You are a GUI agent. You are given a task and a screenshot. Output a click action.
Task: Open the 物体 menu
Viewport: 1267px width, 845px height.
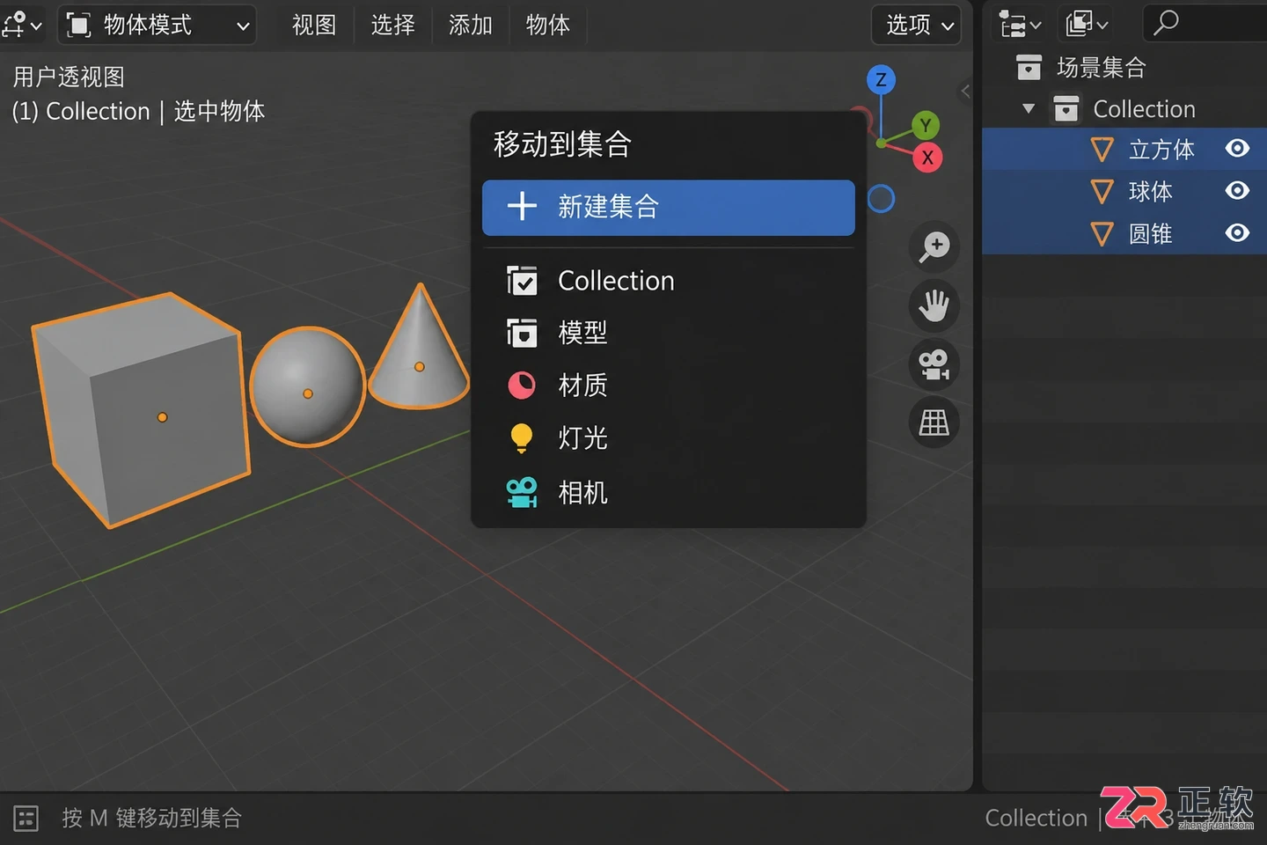pyautogui.click(x=547, y=25)
